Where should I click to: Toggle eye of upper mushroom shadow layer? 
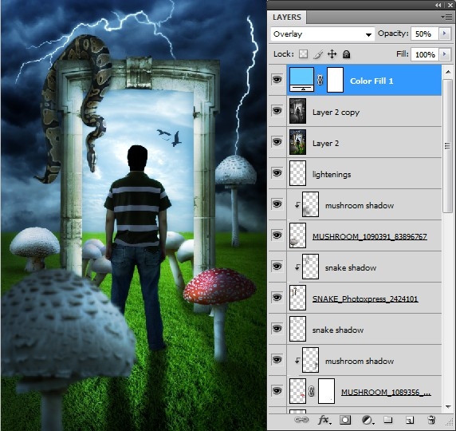tap(277, 204)
